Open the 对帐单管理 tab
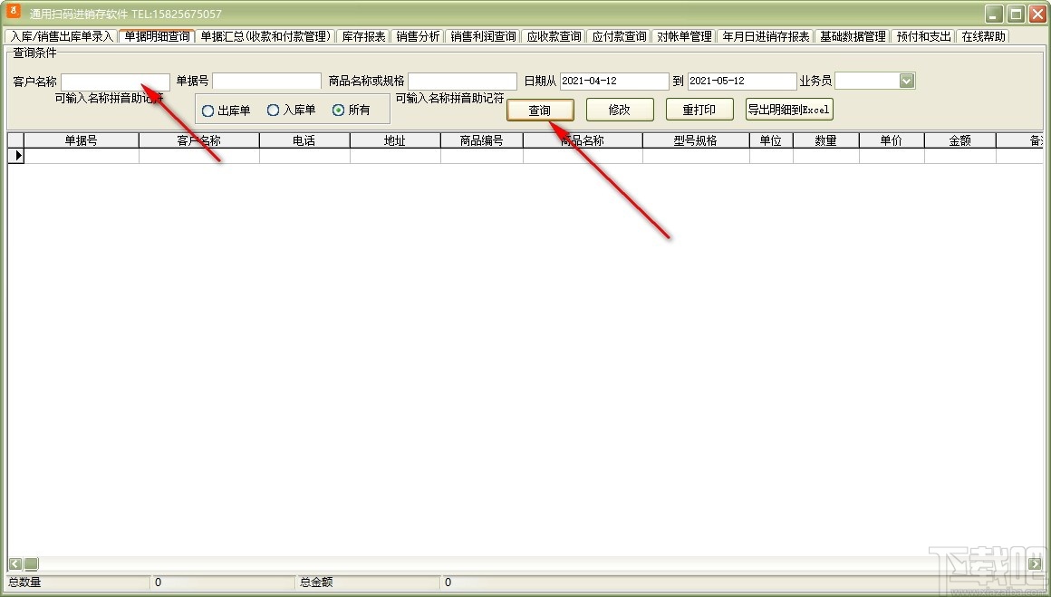Image resolution: width=1051 pixels, height=597 pixels. tap(684, 37)
